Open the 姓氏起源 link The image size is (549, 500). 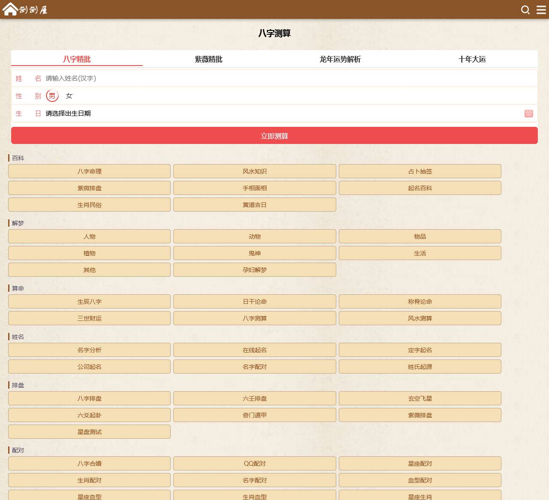[x=420, y=367]
